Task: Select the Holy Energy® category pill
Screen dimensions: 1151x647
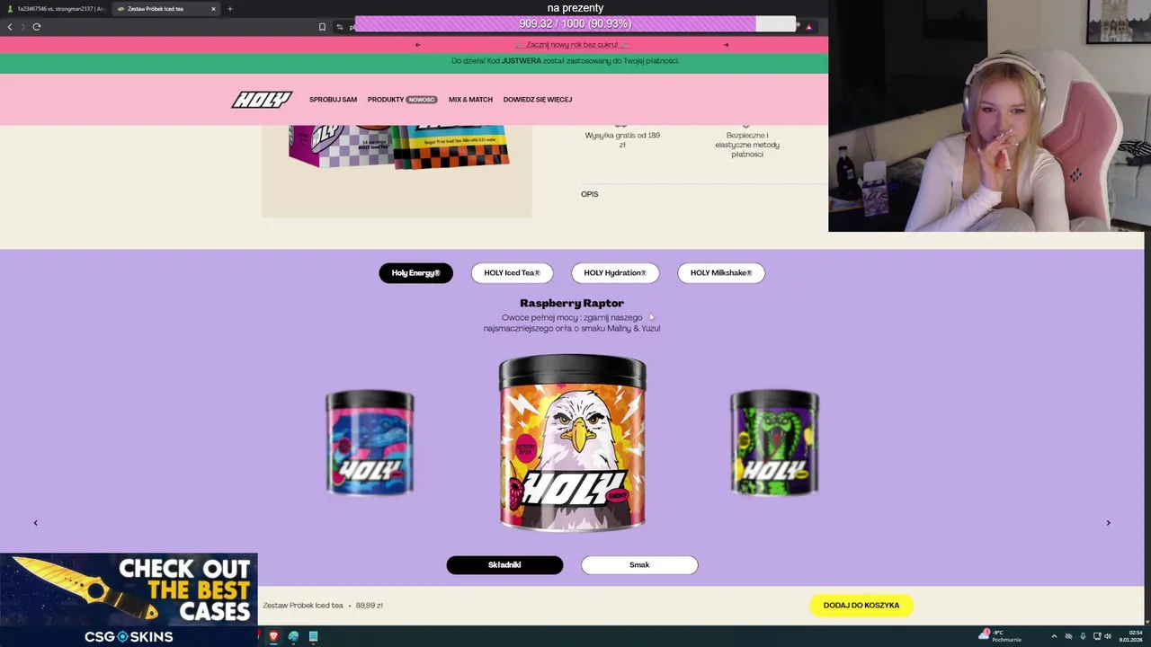Action: [x=415, y=273]
